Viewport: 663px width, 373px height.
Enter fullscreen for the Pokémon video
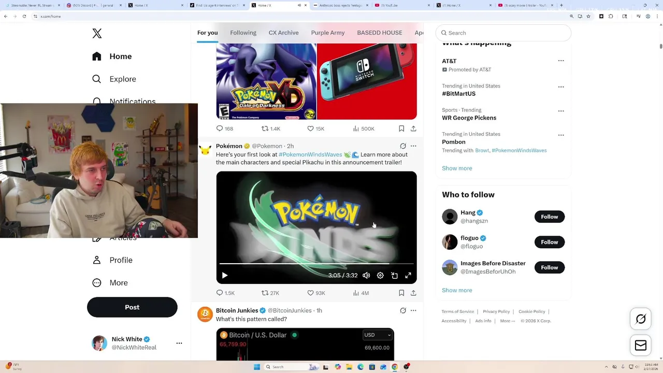[x=408, y=276]
